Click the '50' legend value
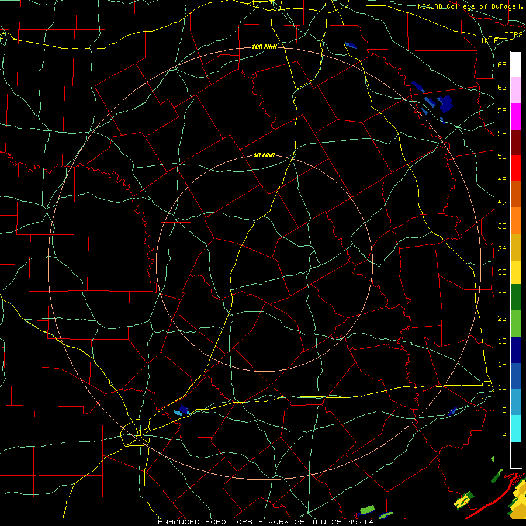The height and width of the screenshot is (526, 526). click(502, 156)
